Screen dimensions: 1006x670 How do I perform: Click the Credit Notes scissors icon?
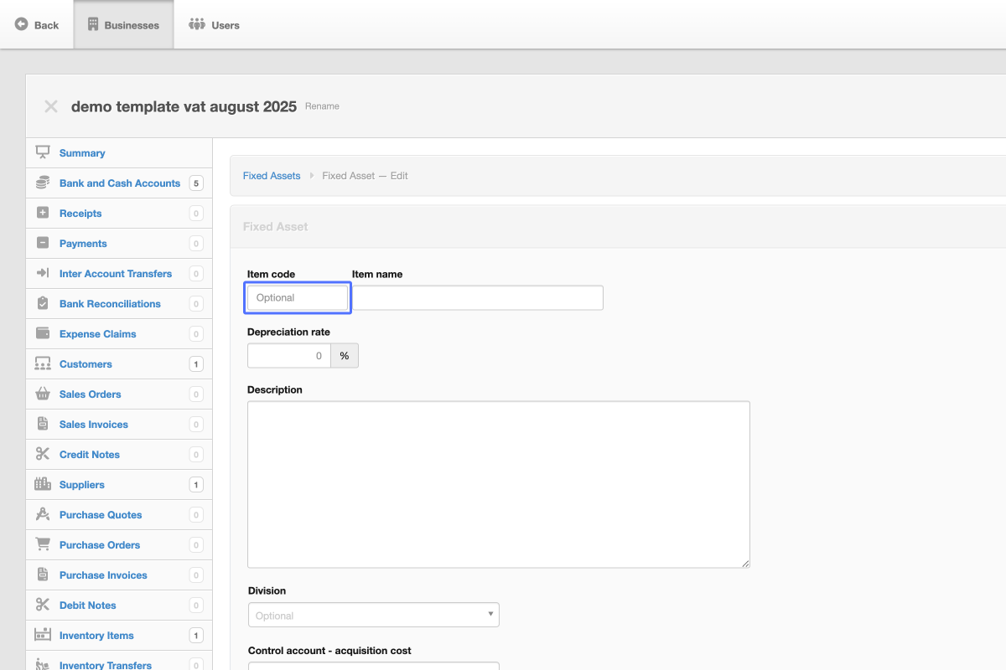[x=43, y=454]
